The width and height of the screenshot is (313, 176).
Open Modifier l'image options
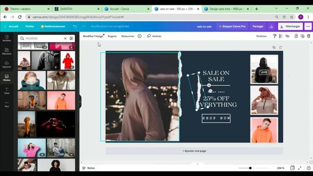(93, 36)
